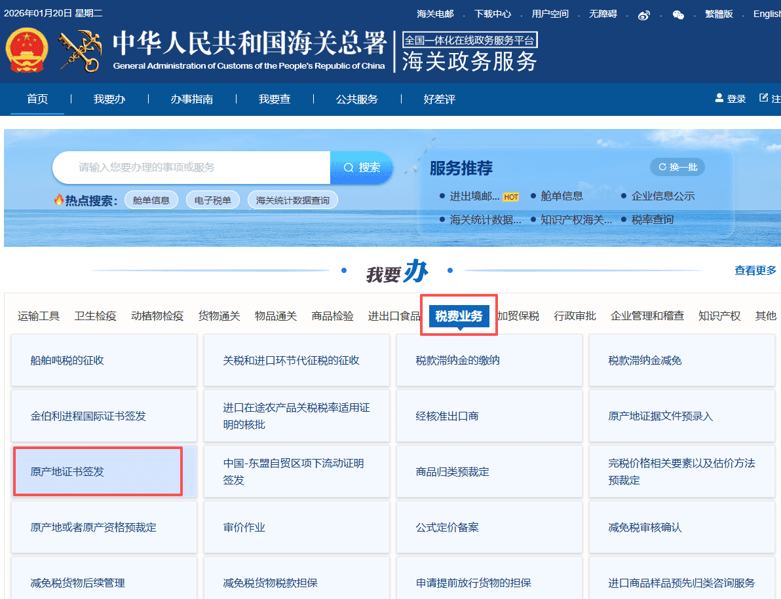Open the 我要查 menu

[275, 99]
